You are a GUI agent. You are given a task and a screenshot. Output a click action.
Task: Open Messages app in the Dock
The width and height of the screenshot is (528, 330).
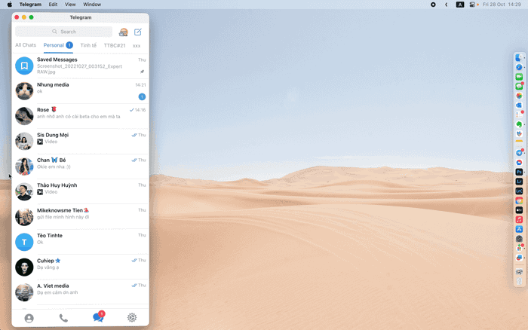tap(519, 86)
